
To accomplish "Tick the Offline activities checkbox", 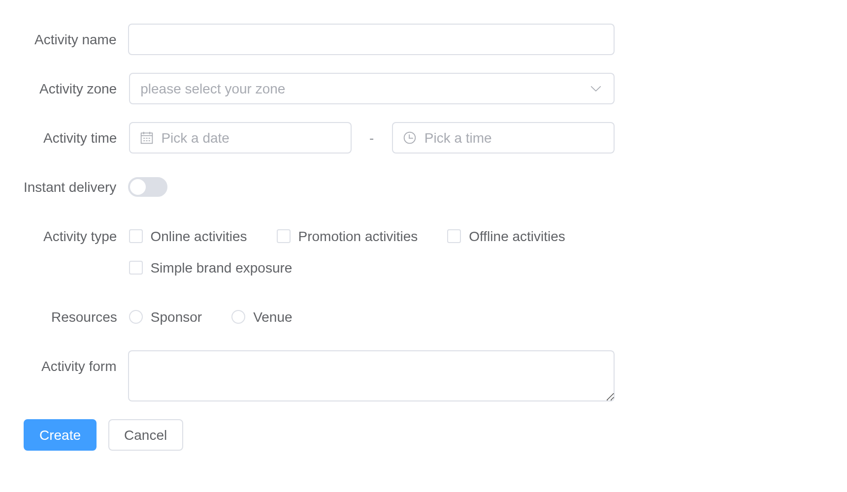I will (454, 236).
